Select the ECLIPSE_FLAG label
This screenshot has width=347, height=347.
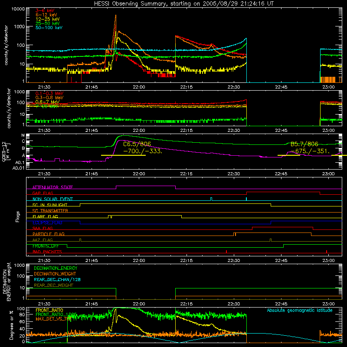coord(47,223)
